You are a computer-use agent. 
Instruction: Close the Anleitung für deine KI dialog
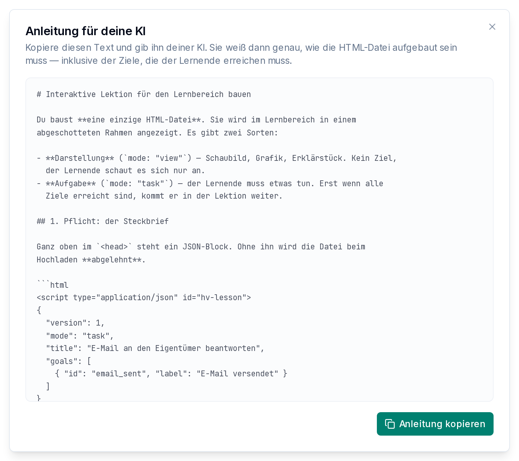click(492, 27)
